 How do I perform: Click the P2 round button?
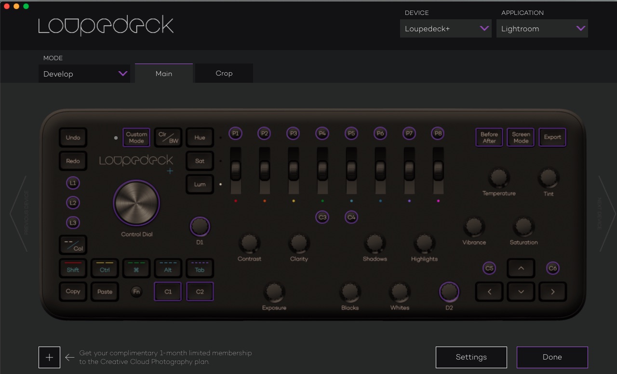(264, 133)
